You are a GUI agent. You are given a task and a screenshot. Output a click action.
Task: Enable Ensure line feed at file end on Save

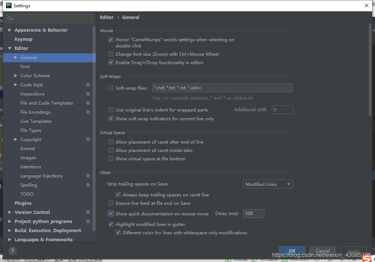coord(111,203)
